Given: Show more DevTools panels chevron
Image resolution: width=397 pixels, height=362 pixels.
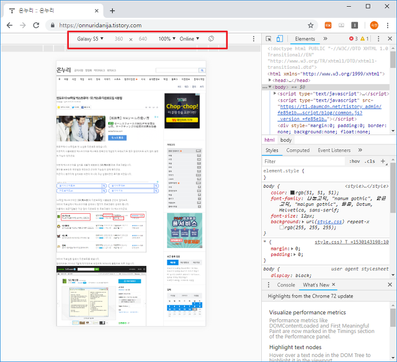Looking at the screenshot, I should 325,38.
